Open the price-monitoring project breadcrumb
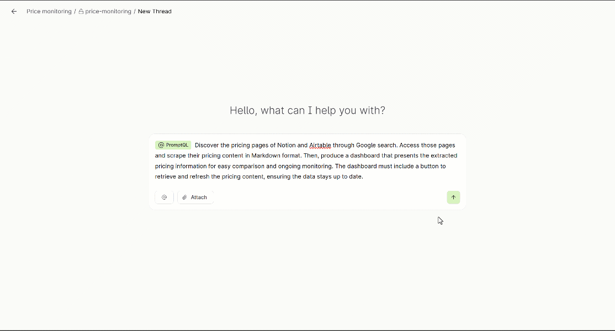The width and height of the screenshot is (615, 331). coord(108,12)
